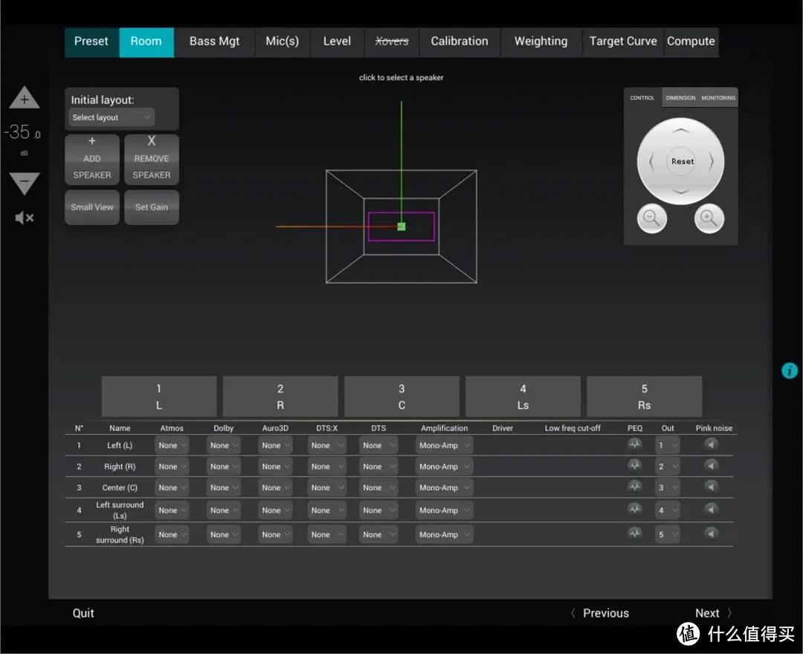Decrease volume with down triangle
Screen dimensions: 803x654
[x=24, y=184]
